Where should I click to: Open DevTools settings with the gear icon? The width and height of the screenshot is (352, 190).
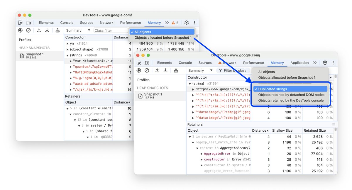click(x=325, y=62)
